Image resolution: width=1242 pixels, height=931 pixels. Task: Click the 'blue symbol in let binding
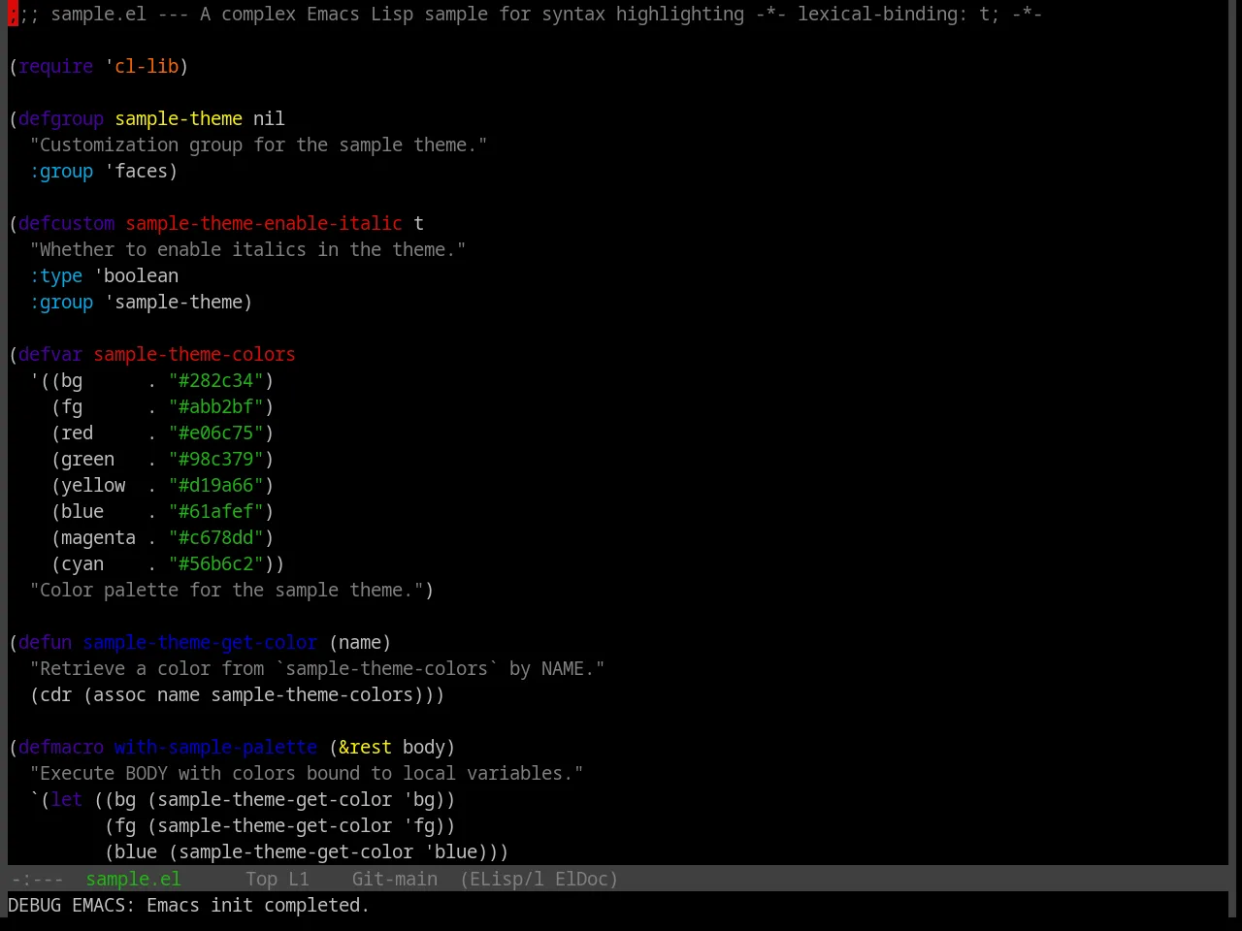coord(451,851)
